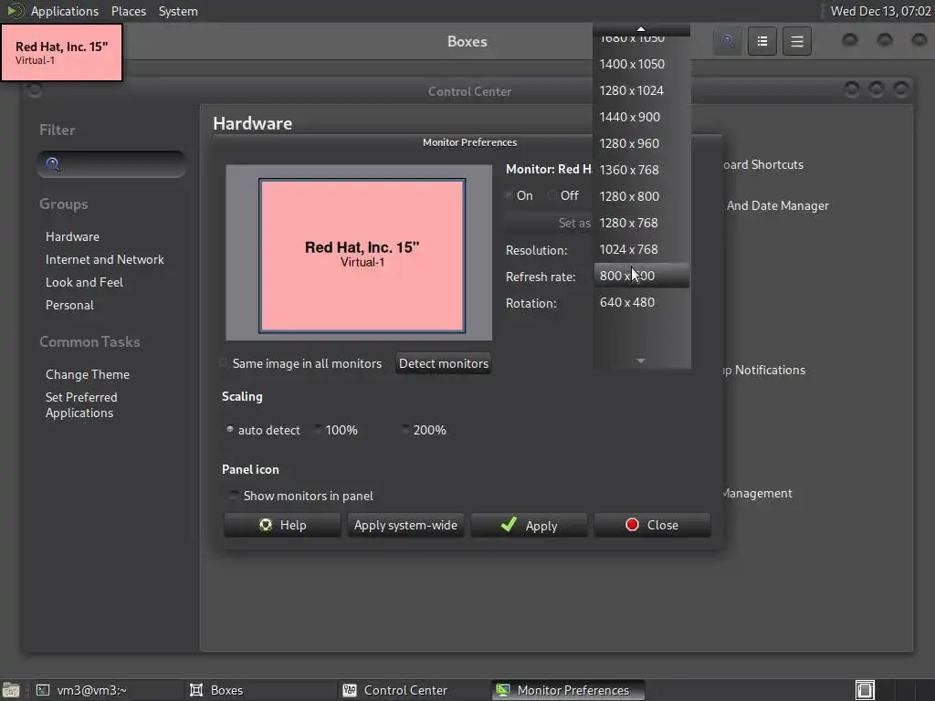Image resolution: width=935 pixels, height=701 pixels.
Task: Pick 1280 x 768 resolution option
Action: [642, 223]
